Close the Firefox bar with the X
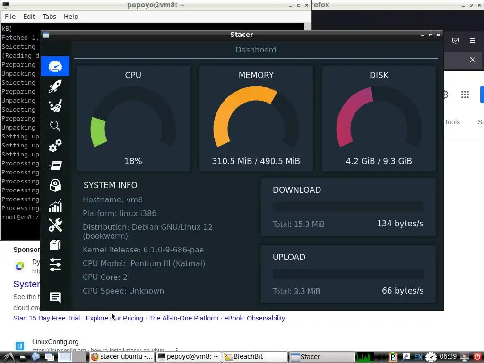 (473, 60)
